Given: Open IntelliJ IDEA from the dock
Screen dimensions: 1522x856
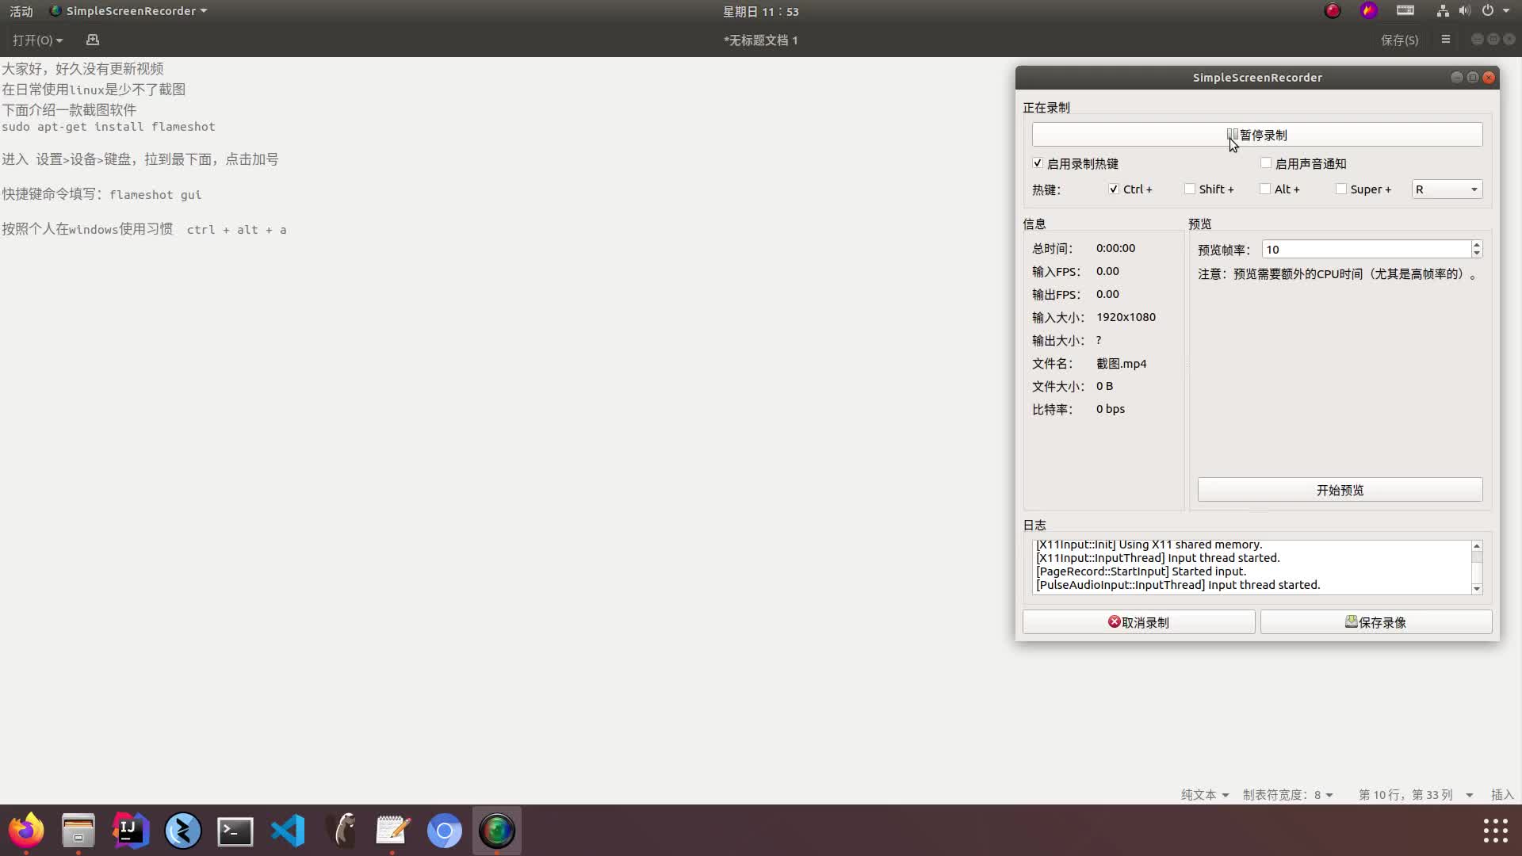Looking at the screenshot, I should (x=129, y=831).
